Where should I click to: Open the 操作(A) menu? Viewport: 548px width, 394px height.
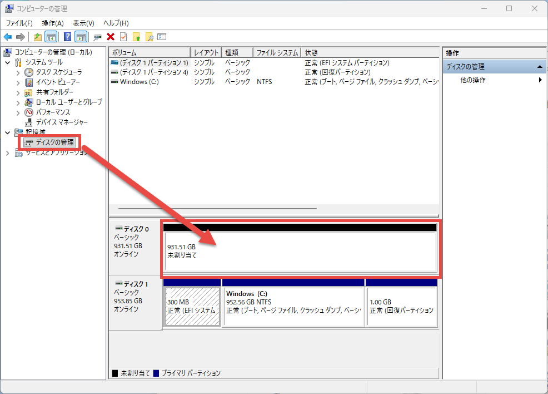(53, 23)
